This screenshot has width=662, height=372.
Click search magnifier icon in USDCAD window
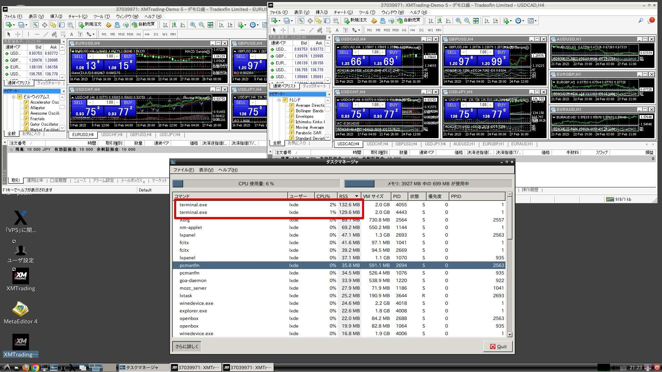click(x=641, y=21)
